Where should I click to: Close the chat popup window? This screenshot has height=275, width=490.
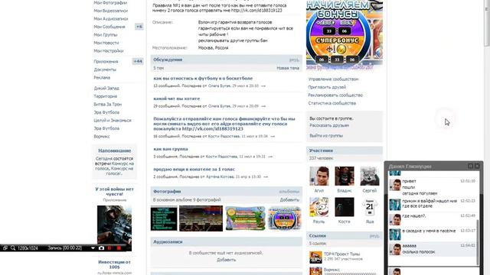coord(477,167)
